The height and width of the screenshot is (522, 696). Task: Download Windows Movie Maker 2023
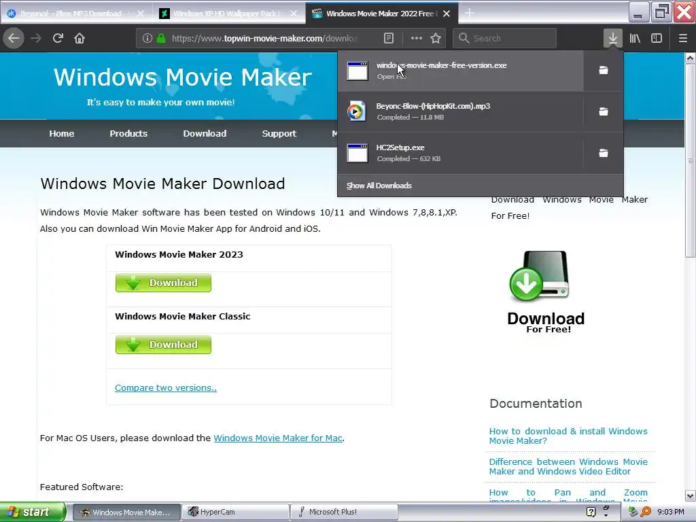163,283
